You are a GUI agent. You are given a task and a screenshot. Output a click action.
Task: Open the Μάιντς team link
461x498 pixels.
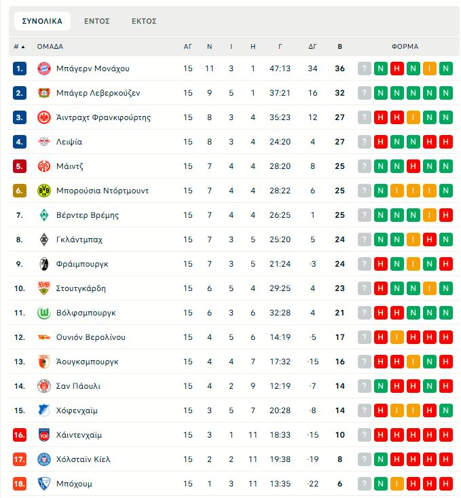tap(69, 166)
